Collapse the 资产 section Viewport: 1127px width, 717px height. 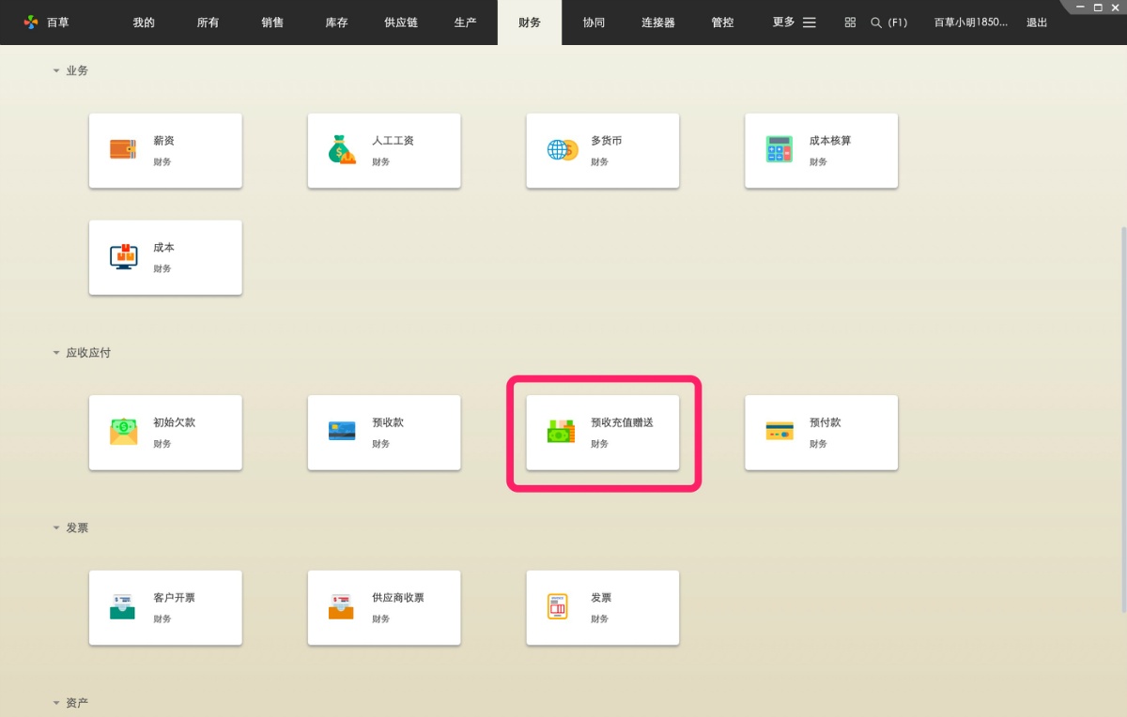coord(56,703)
